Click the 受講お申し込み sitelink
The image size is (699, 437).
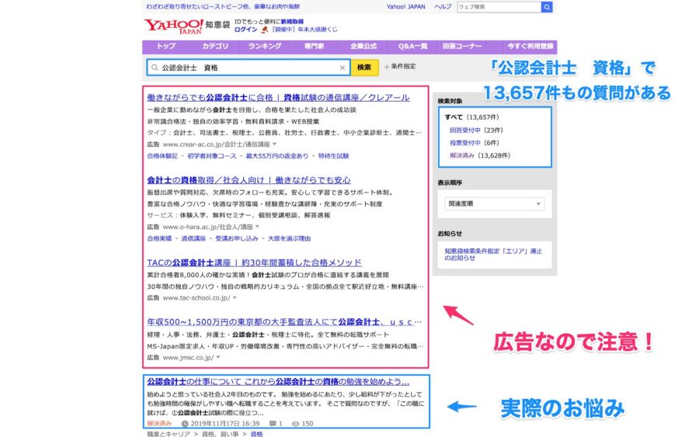coord(237,238)
